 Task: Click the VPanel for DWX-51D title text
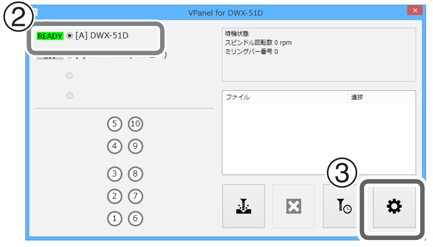225,13
